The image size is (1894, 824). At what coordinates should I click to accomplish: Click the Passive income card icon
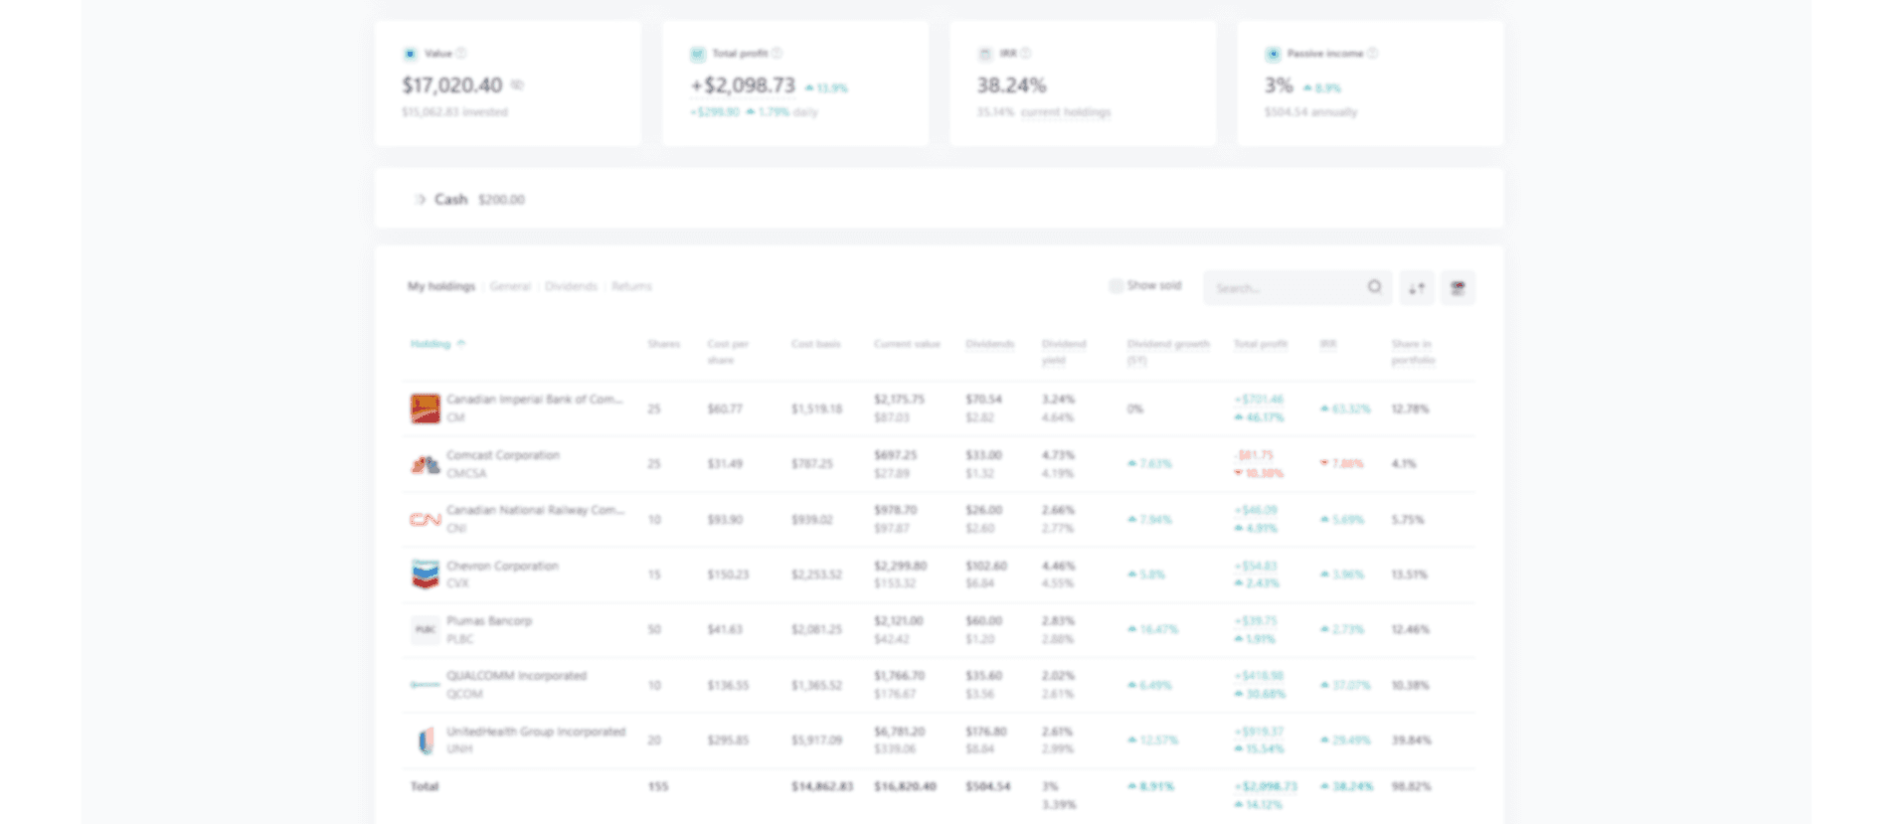[1273, 54]
